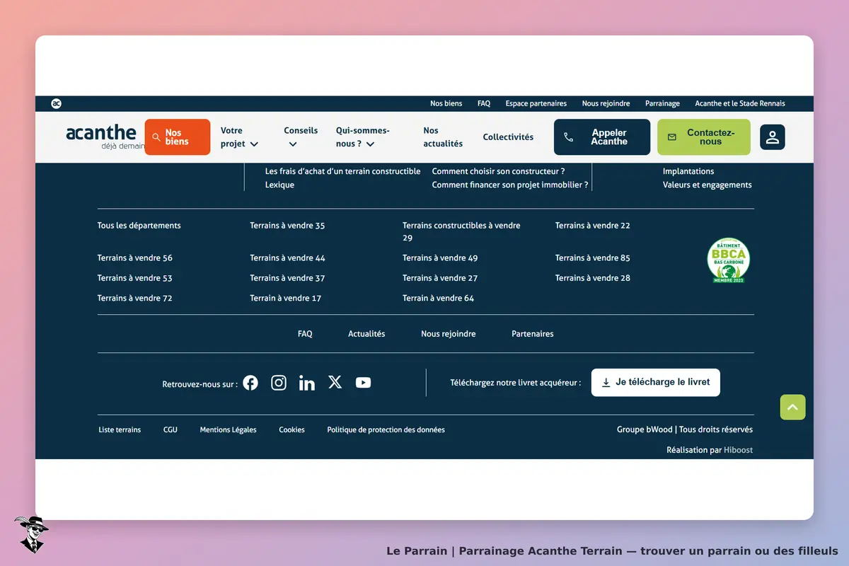Viewport: 849px width, 566px height.
Task: Open Terrains à vendre 44 link
Action: (x=287, y=258)
